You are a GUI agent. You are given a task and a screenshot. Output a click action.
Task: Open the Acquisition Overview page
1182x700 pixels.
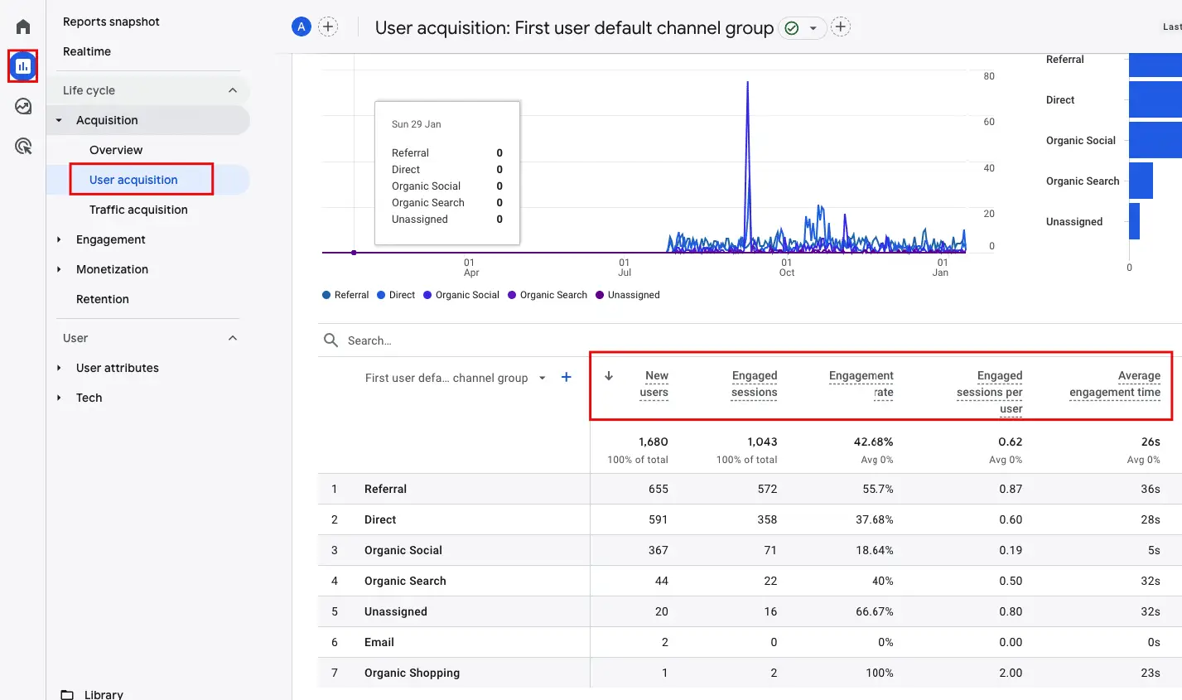pyautogui.click(x=115, y=150)
